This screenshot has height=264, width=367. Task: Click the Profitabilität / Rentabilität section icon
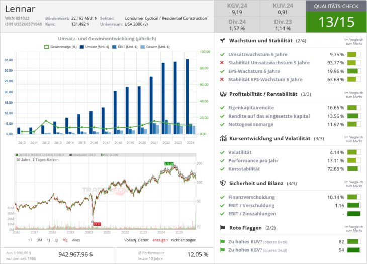[x=223, y=94]
